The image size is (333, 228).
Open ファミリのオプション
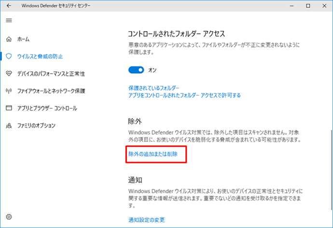click(36, 125)
